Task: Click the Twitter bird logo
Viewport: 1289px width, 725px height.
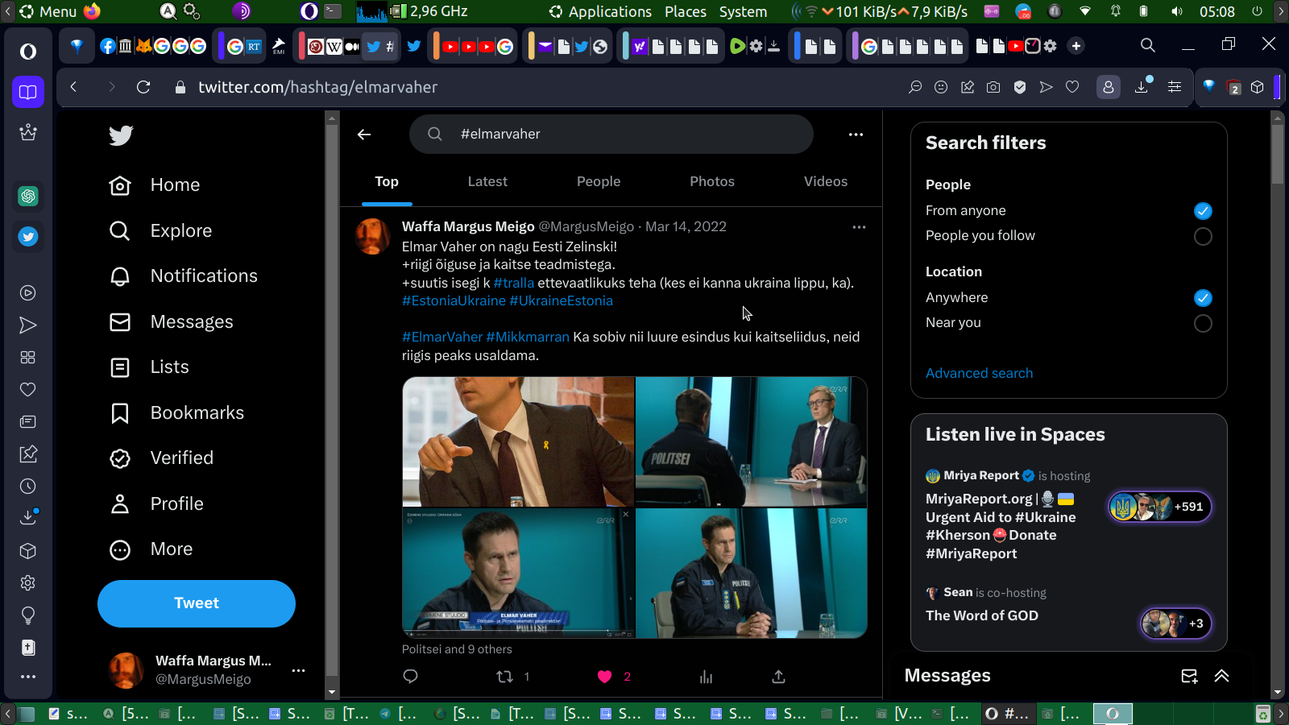Action: pyautogui.click(x=121, y=135)
